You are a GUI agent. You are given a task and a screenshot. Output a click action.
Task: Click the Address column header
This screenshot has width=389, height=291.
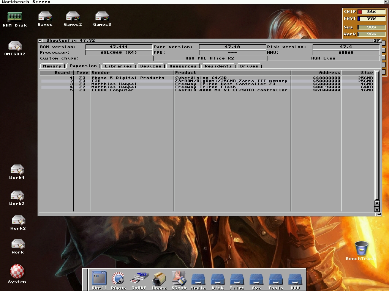316,72
